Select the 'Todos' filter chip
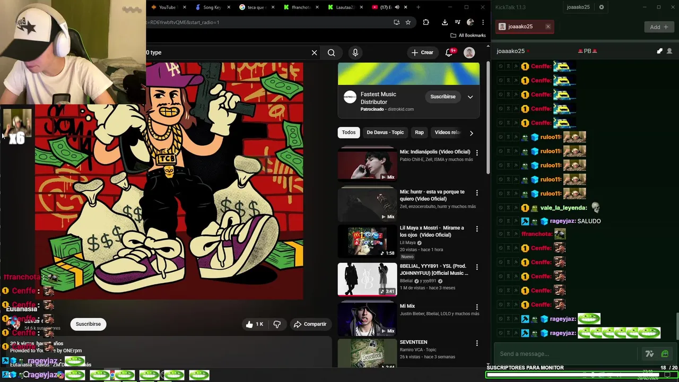This screenshot has height=382, width=679. coord(349,133)
